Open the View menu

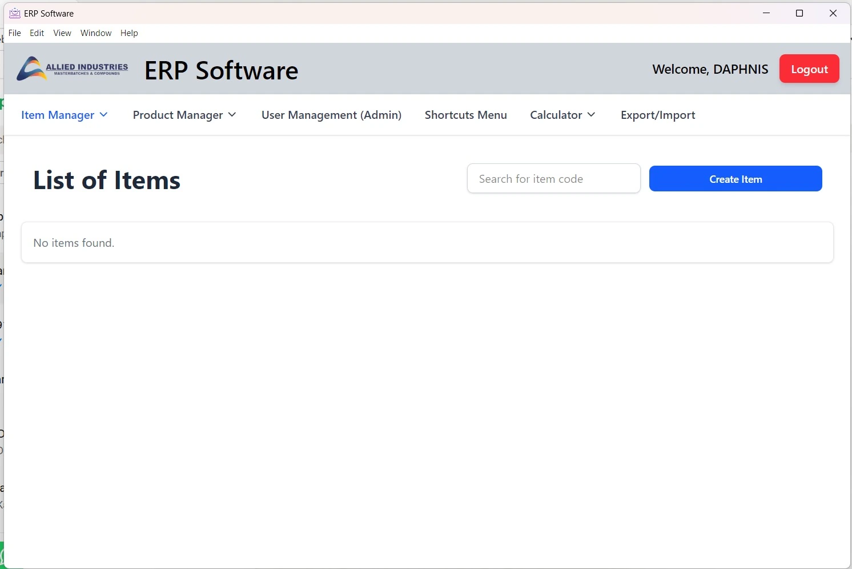click(62, 33)
